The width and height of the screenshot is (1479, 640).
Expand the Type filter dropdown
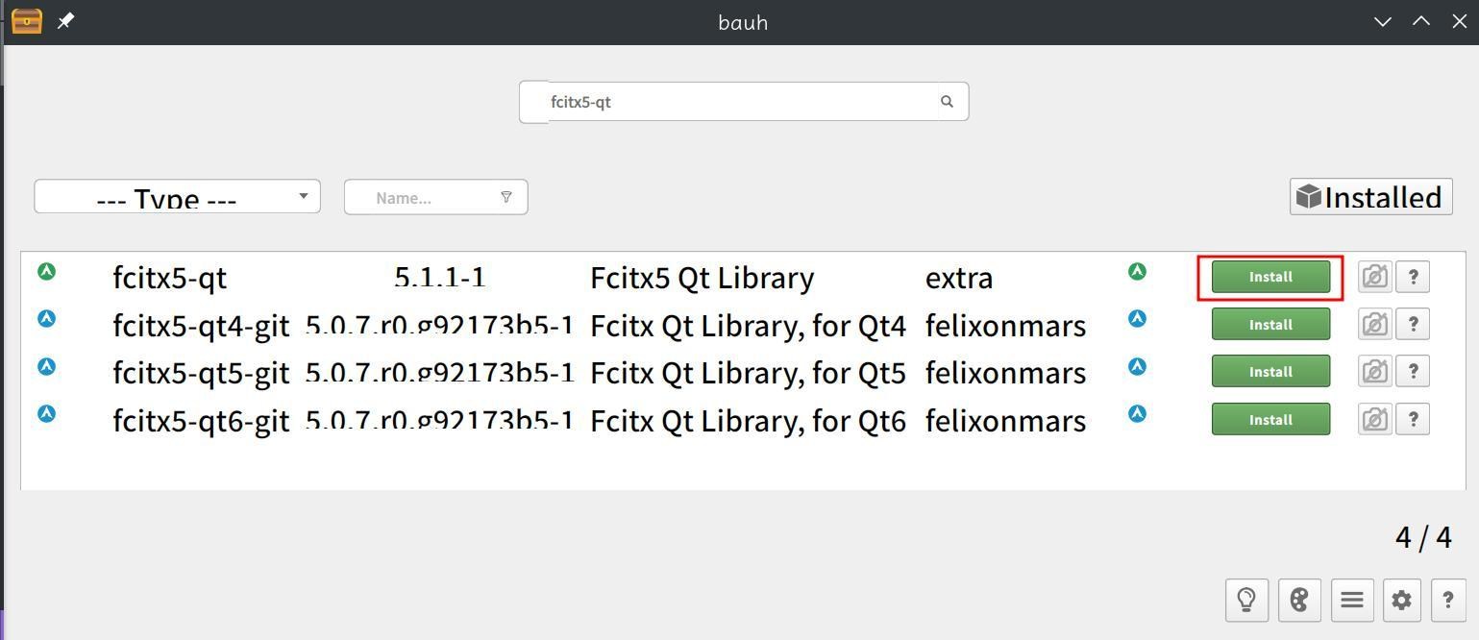pyautogui.click(x=302, y=196)
